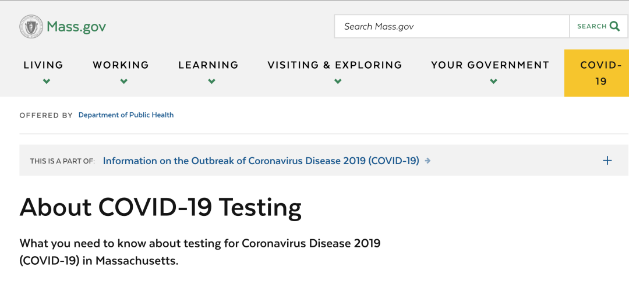Screen dimensions: 629x284
Task: Expand the 'This is a part of' plus icon
Action: [x=607, y=161]
